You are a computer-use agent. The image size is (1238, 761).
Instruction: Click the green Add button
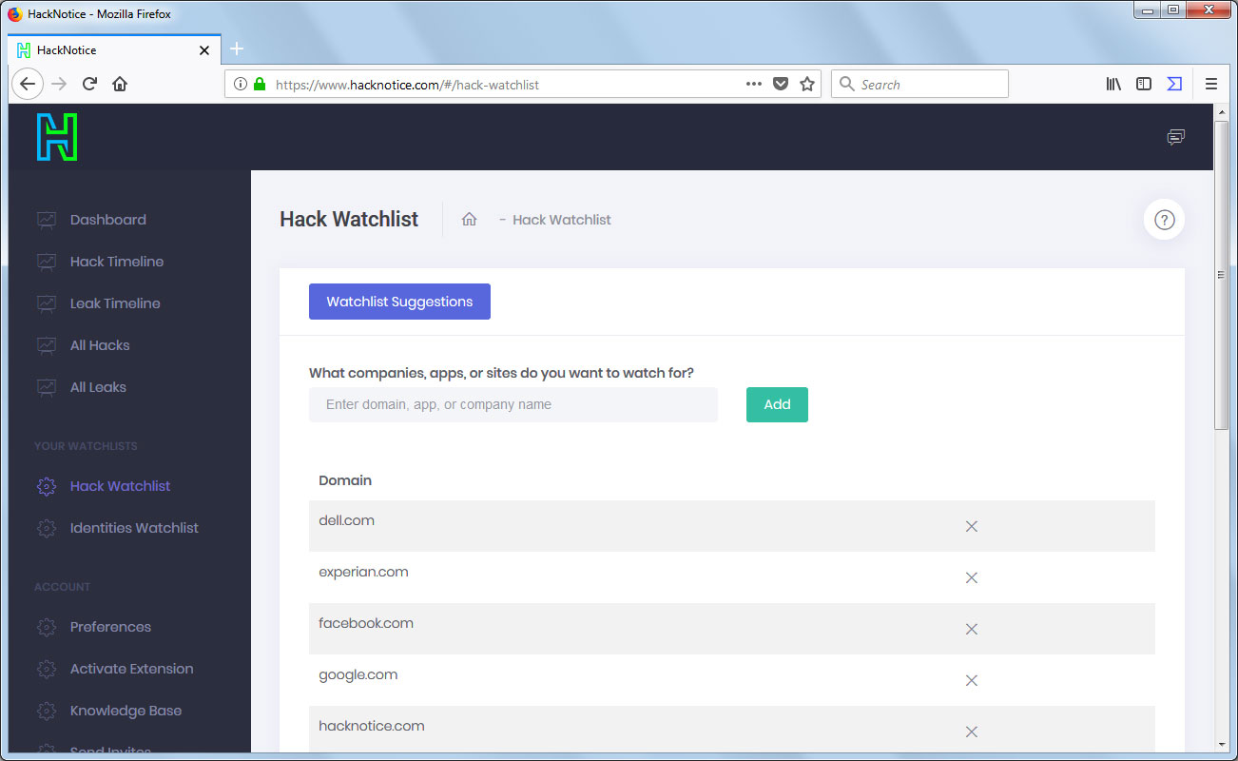coord(777,404)
